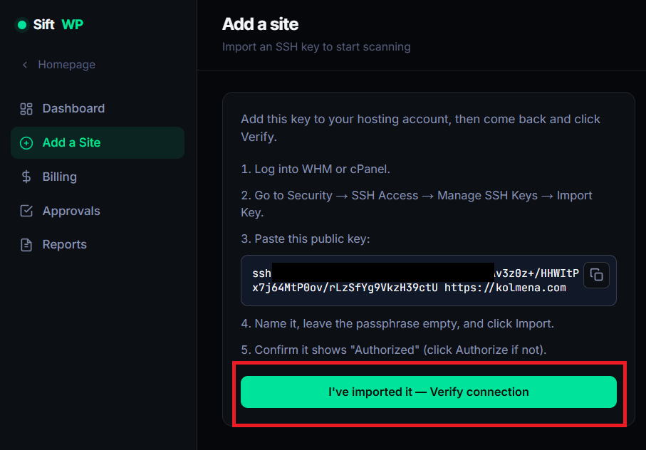Click step 2 Security SSH Access instructions

click(417, 204)
